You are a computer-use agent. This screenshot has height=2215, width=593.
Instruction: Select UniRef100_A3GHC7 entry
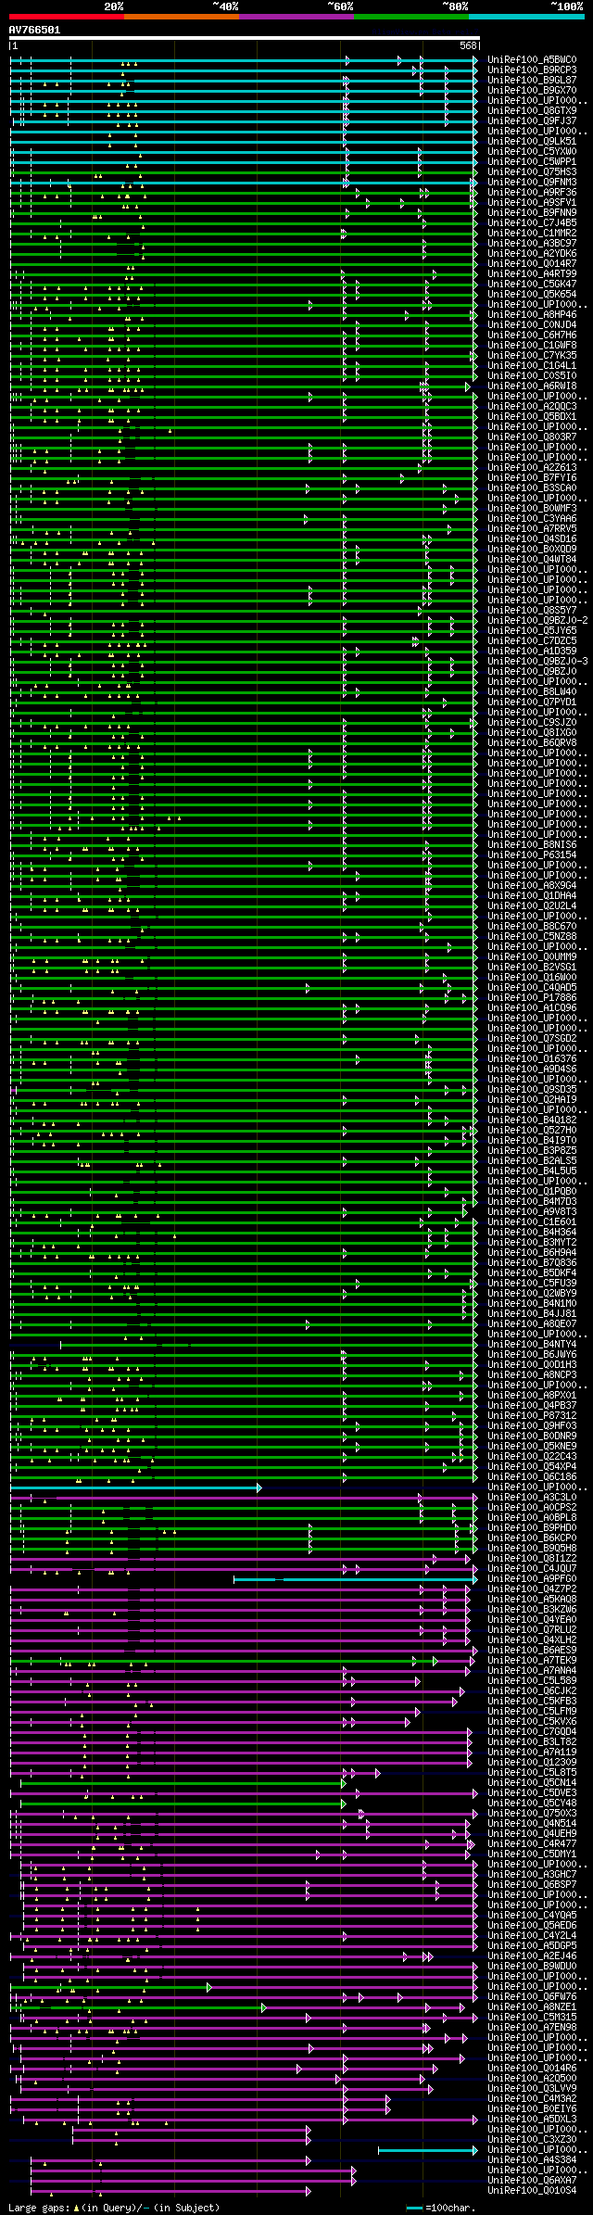point(532,1875)
